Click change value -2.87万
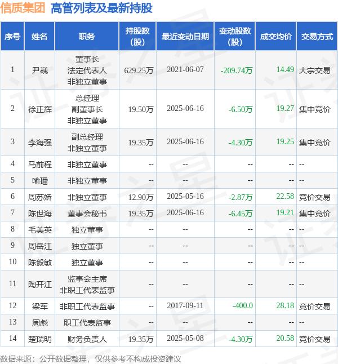This screenshot has width=338, height=364. [241, 197]
